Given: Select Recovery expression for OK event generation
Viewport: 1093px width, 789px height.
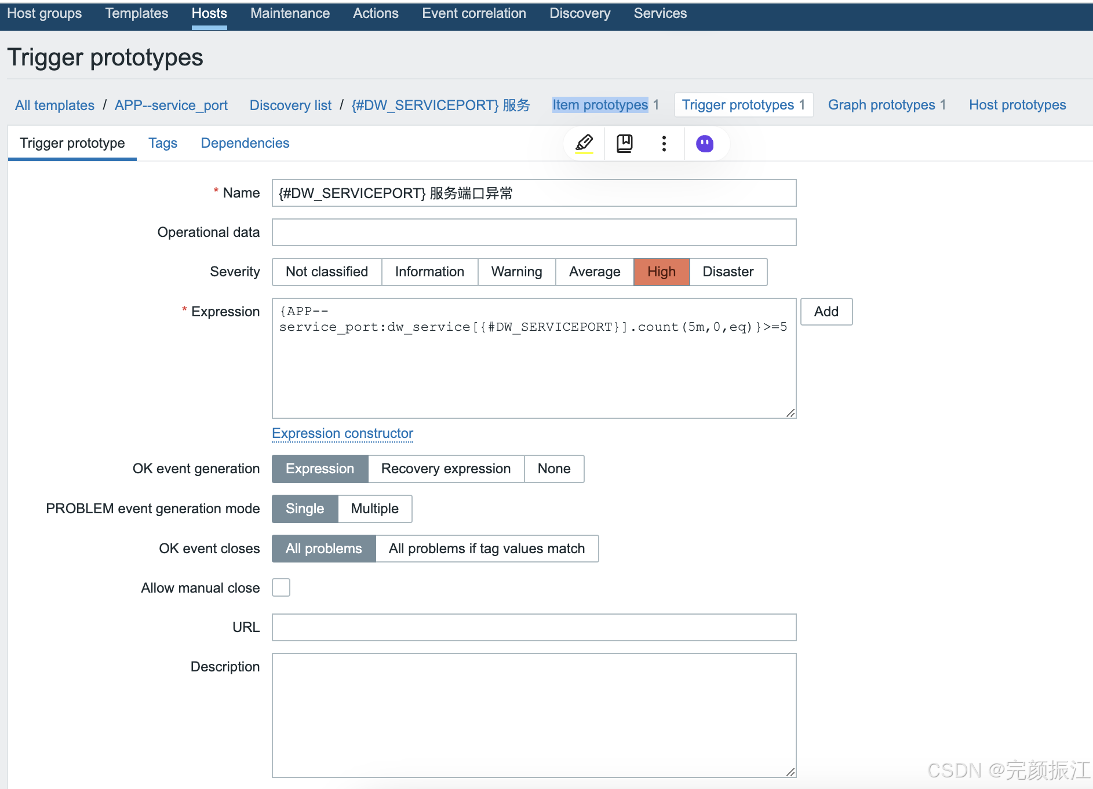Looking at the screenshot, I should pos(446,469).
